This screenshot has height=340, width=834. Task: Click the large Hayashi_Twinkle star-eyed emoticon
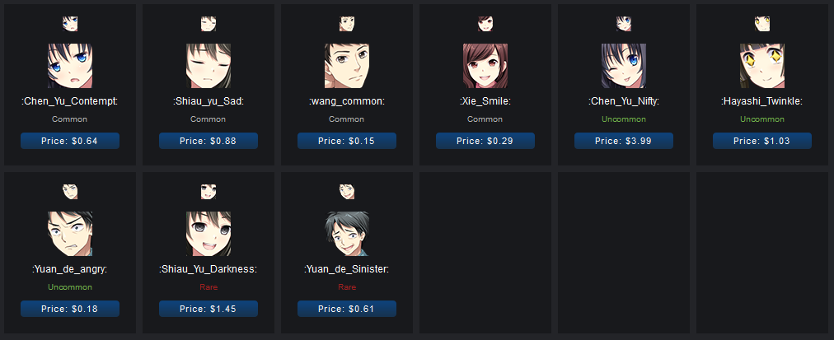pos(762,66)
